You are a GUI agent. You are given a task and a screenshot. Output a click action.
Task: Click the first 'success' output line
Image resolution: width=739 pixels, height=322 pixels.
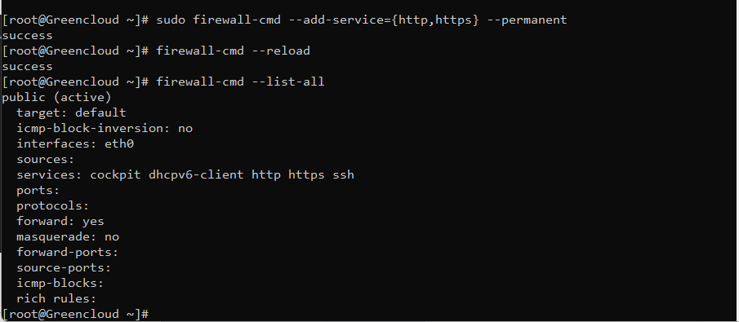tap(27, 36)
